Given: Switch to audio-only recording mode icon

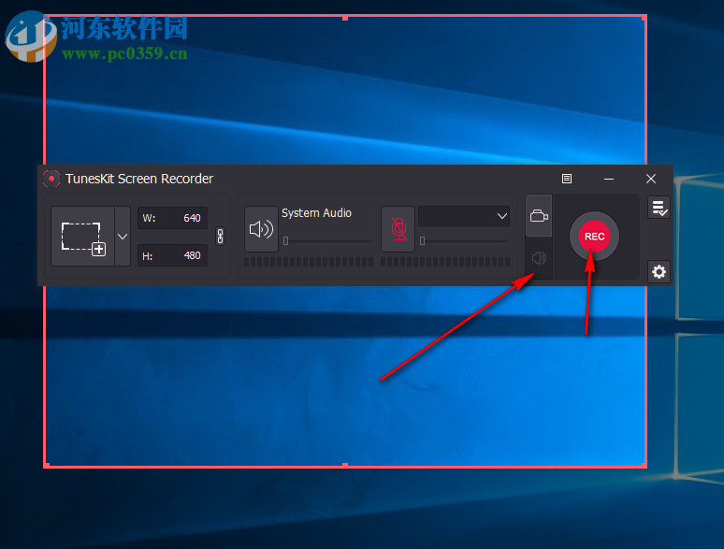Looking at the screenshot, I should pos(539,257).
